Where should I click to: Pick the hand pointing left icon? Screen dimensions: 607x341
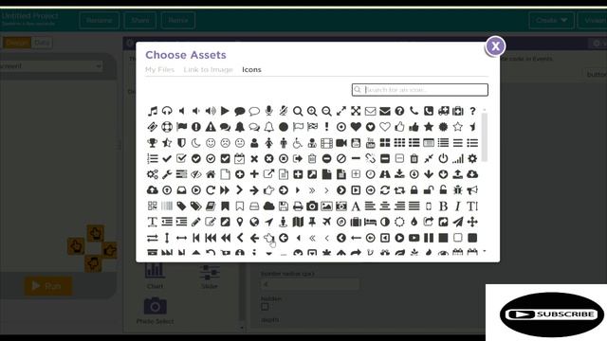pyautogui.click(x=268, y=238)
